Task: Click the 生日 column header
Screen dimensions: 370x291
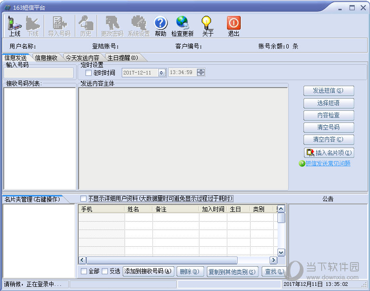Action: [238, 209]
